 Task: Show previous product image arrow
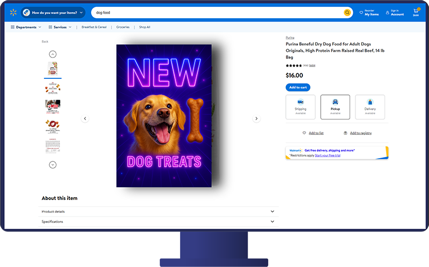[x=85, y=118]
